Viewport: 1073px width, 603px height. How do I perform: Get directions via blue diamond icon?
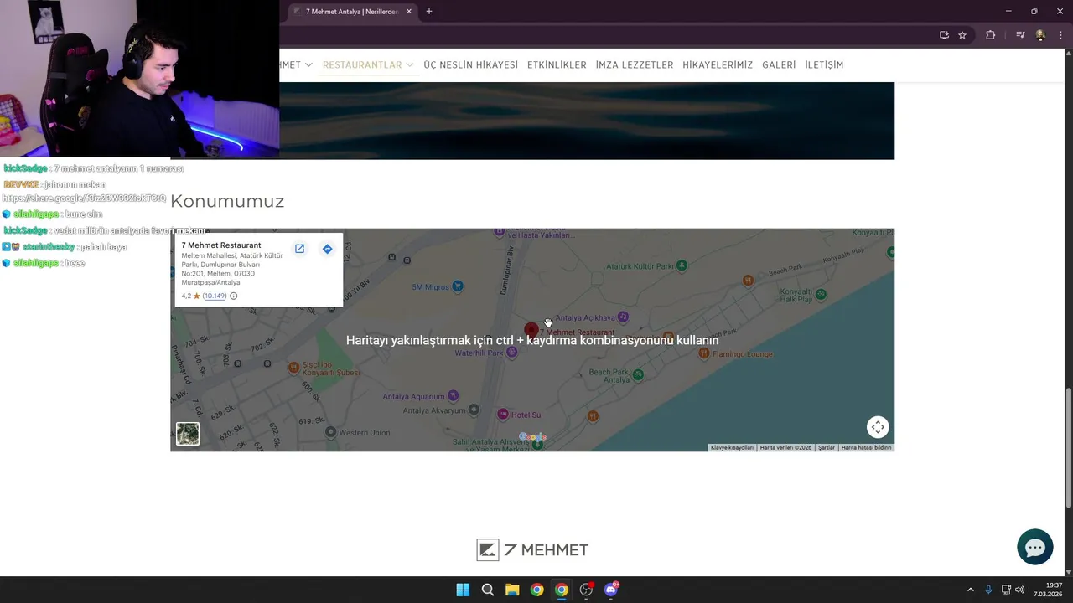[328, 249]
